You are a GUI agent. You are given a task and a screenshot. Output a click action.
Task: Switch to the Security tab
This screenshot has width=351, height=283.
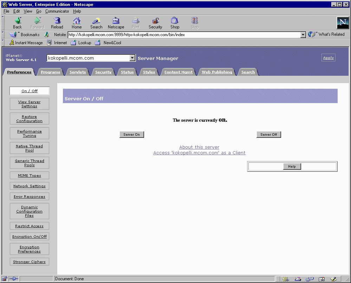pyautogui.click(x=103, y=72)
